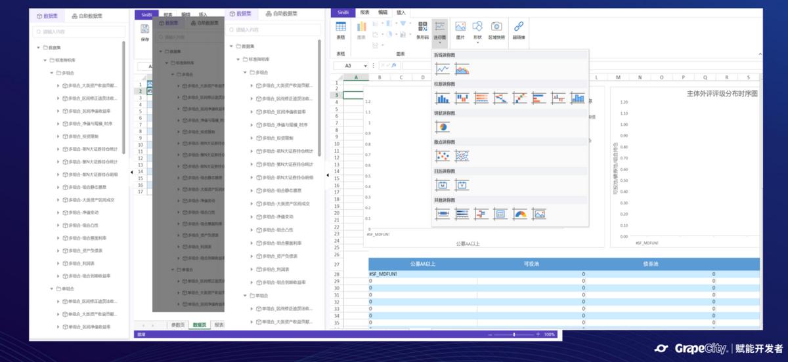Expand the 多组合_投资限制 node in left tree
This screenshot has width=788, height=362.
pos(58,136)
